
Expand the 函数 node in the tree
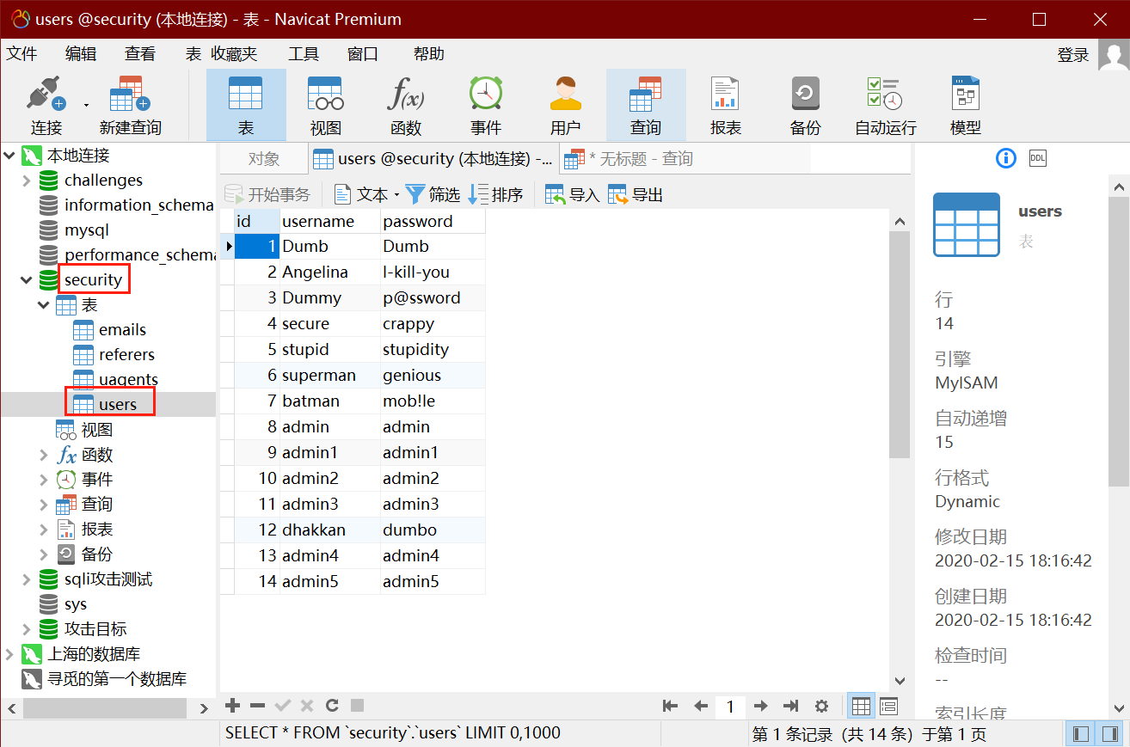44,455
